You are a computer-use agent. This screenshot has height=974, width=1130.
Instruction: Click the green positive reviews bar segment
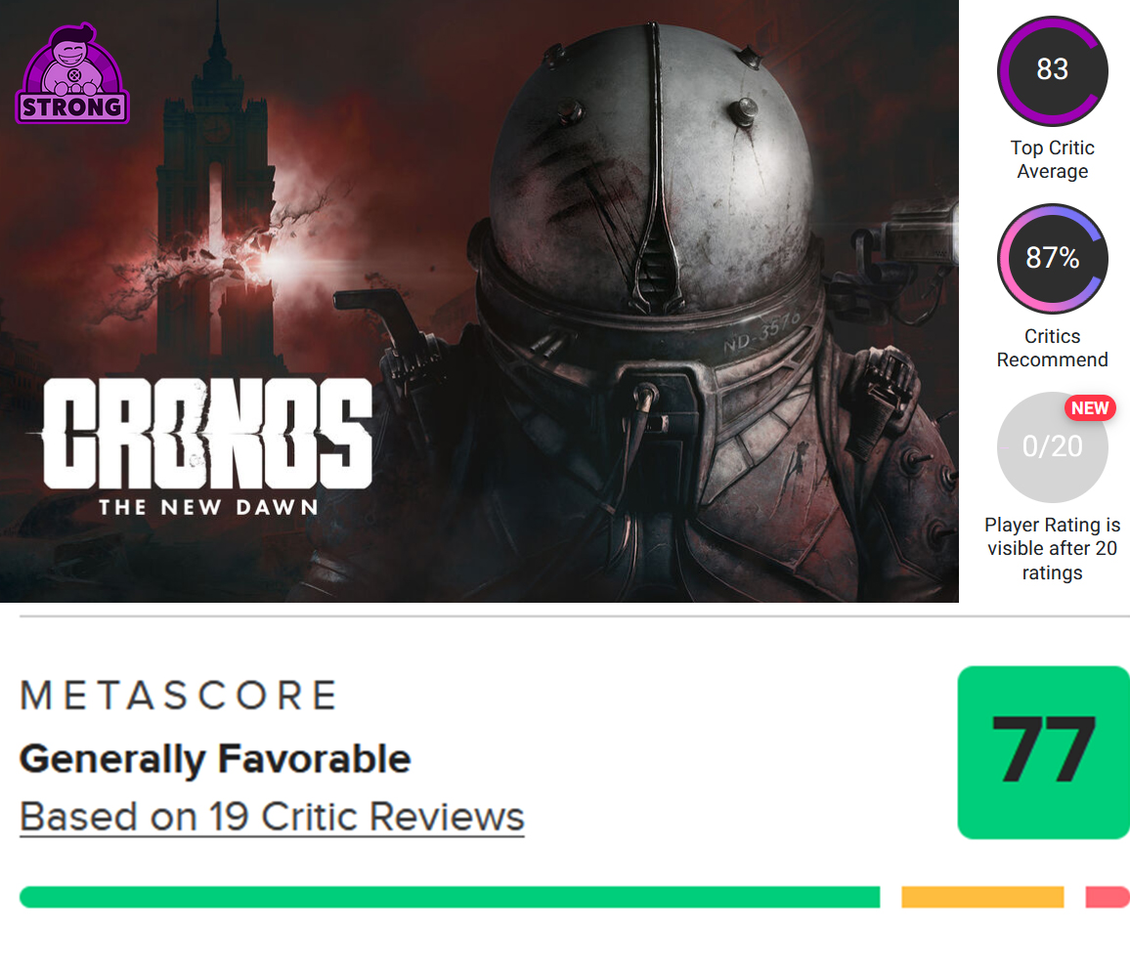[450, 897]
